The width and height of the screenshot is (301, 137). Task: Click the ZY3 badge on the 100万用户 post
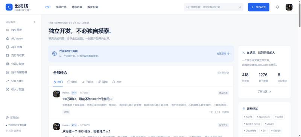pos(74,93)
